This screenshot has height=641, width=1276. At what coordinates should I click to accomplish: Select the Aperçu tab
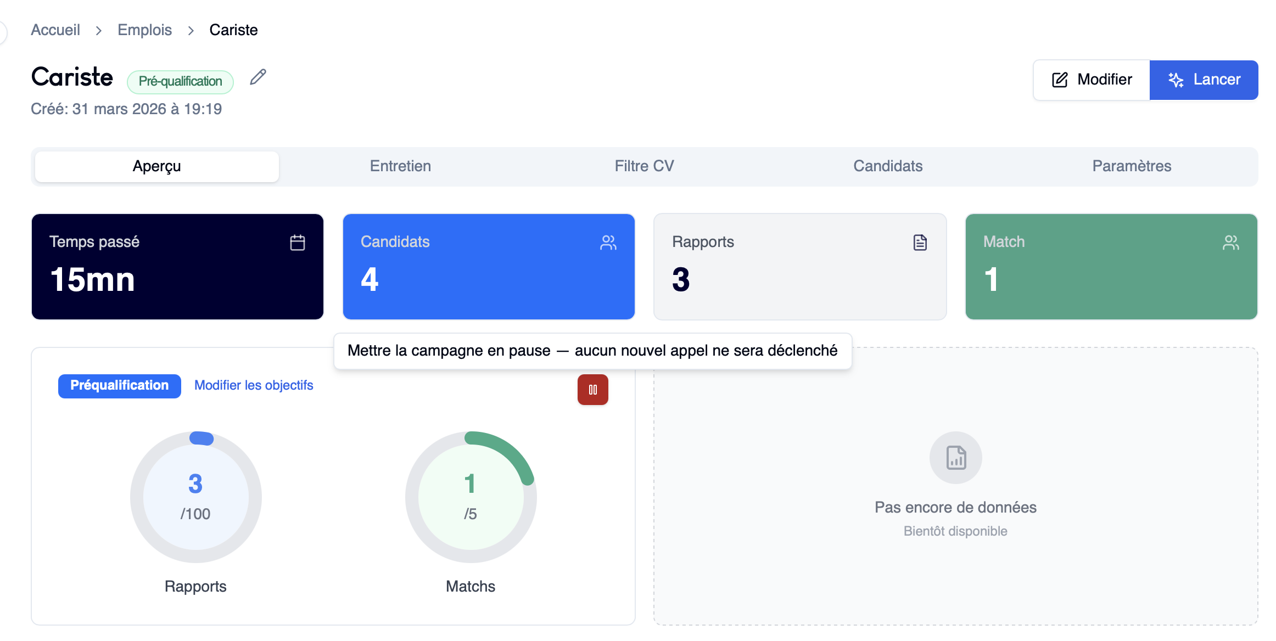click(157, 166)
